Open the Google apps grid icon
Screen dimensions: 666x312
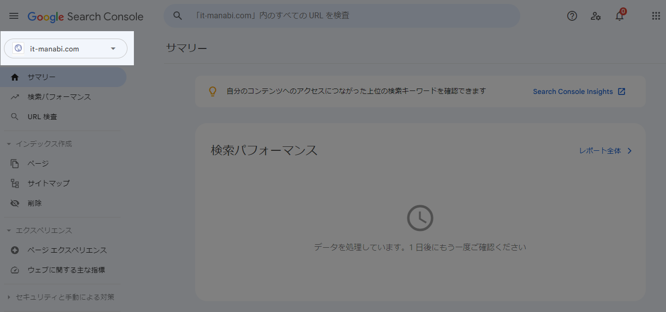pos(656,16)
